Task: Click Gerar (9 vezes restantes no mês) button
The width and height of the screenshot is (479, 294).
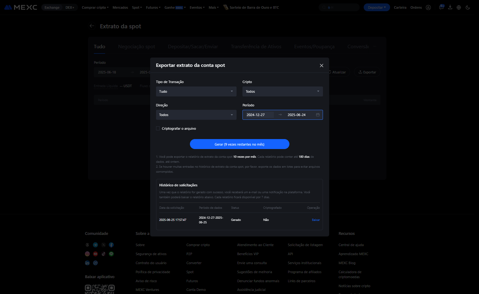Action: pyautogui.click(x=240, y=144)
